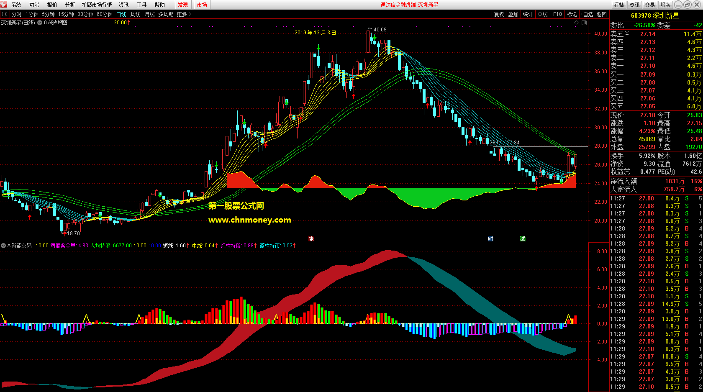Minimize the Tongdaxin window
This screenshot has width=703, height=392.
pyautogui.click(x=678, y=5)
